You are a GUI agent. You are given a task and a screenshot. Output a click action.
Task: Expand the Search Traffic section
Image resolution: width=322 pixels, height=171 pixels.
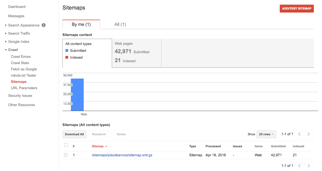pyautogui.click(x=19, y=33)
